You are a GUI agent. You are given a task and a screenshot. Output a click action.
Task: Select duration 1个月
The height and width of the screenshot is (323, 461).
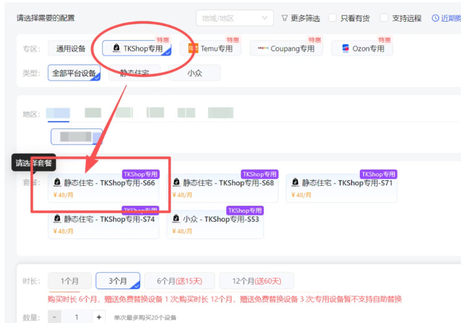70,281
